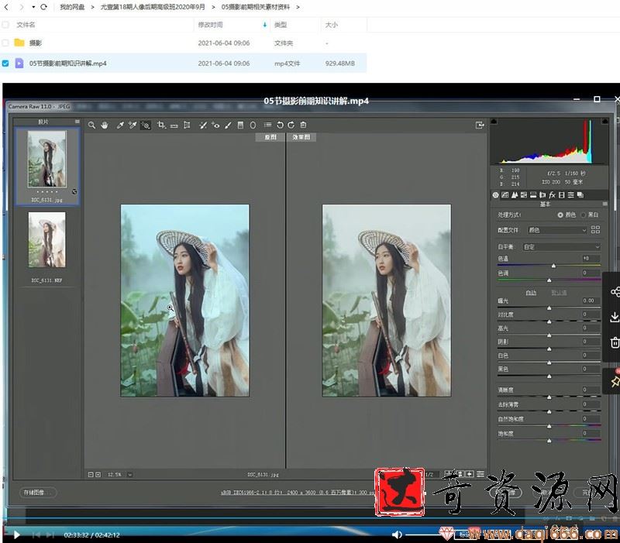Select the Crop tool

click(x=161, y=125)
